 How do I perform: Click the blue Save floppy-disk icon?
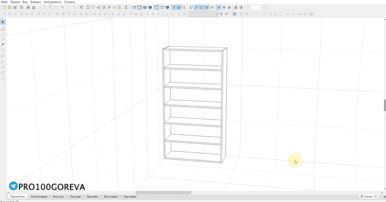tap(15, 8)
